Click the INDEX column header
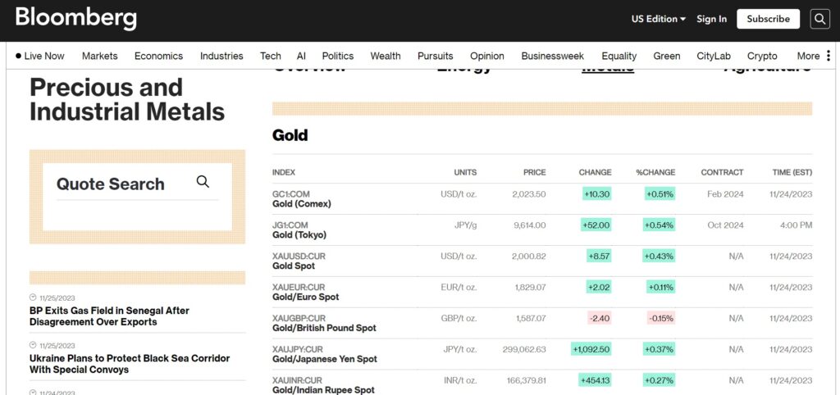Screen dimensions: 840x395 pos(283,172)
